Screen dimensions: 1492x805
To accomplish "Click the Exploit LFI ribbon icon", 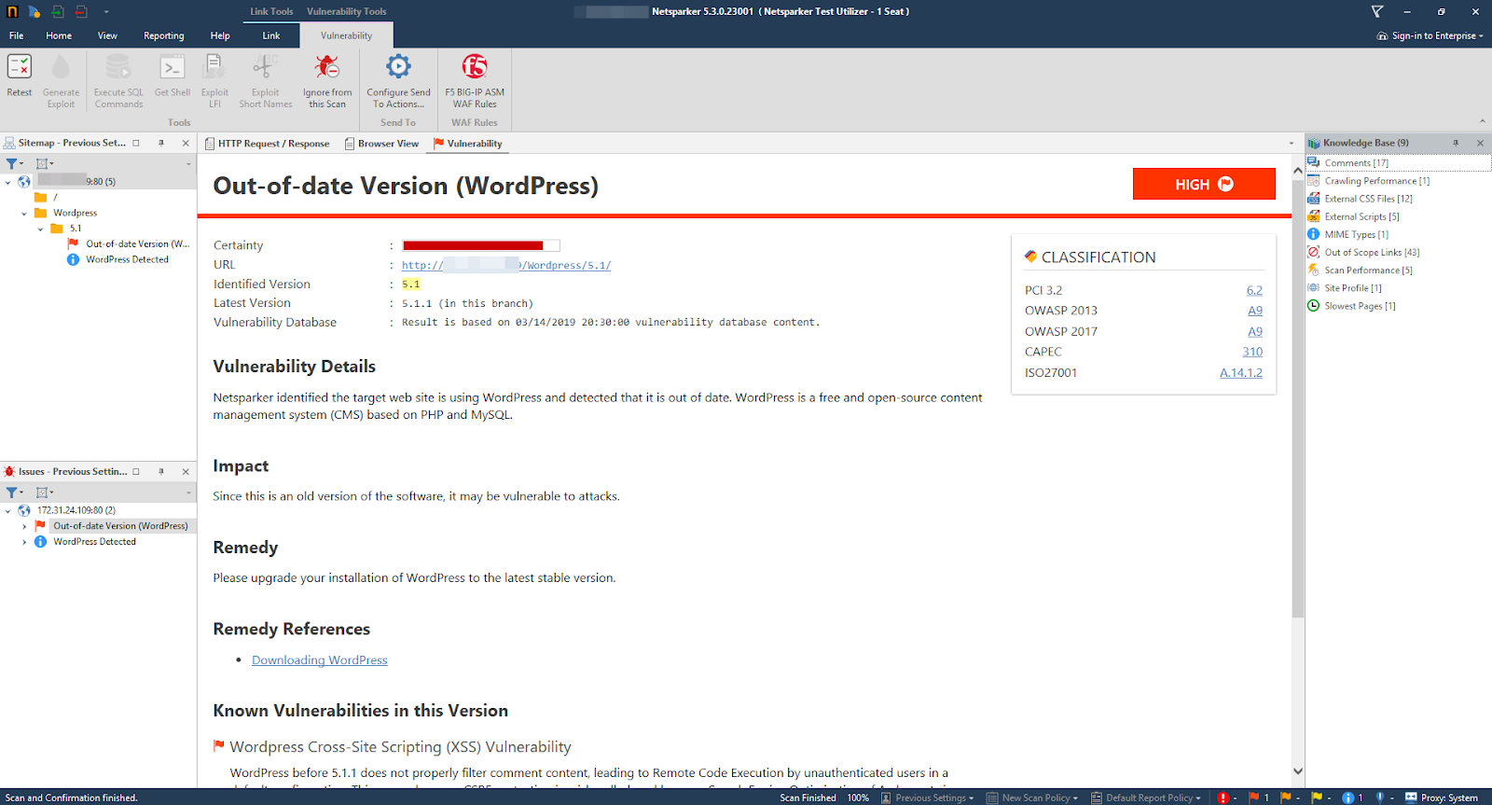I will pos(214,67).
